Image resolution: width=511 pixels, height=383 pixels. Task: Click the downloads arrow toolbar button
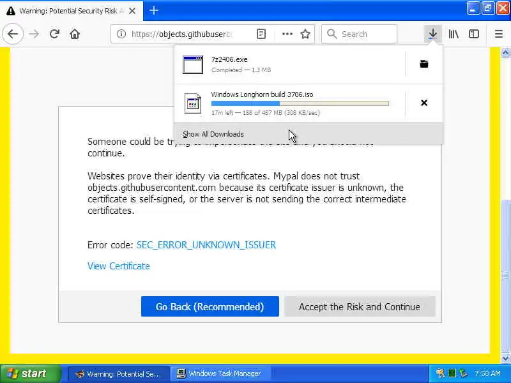point(433,34)
